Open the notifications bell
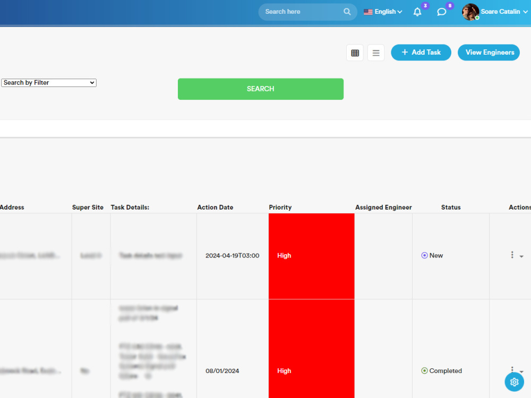Image resolution: width=531 pixels, height=398 pixels. (417, 12)
